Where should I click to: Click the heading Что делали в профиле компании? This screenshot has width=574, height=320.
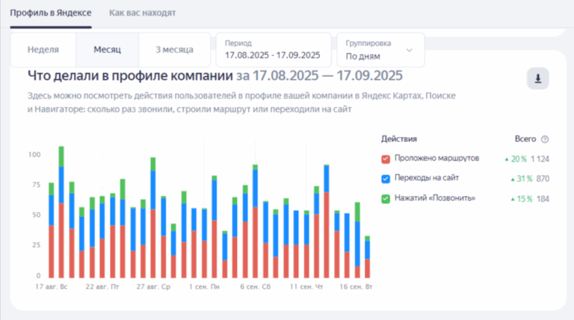pyautogui.click(x=130, y=76)
